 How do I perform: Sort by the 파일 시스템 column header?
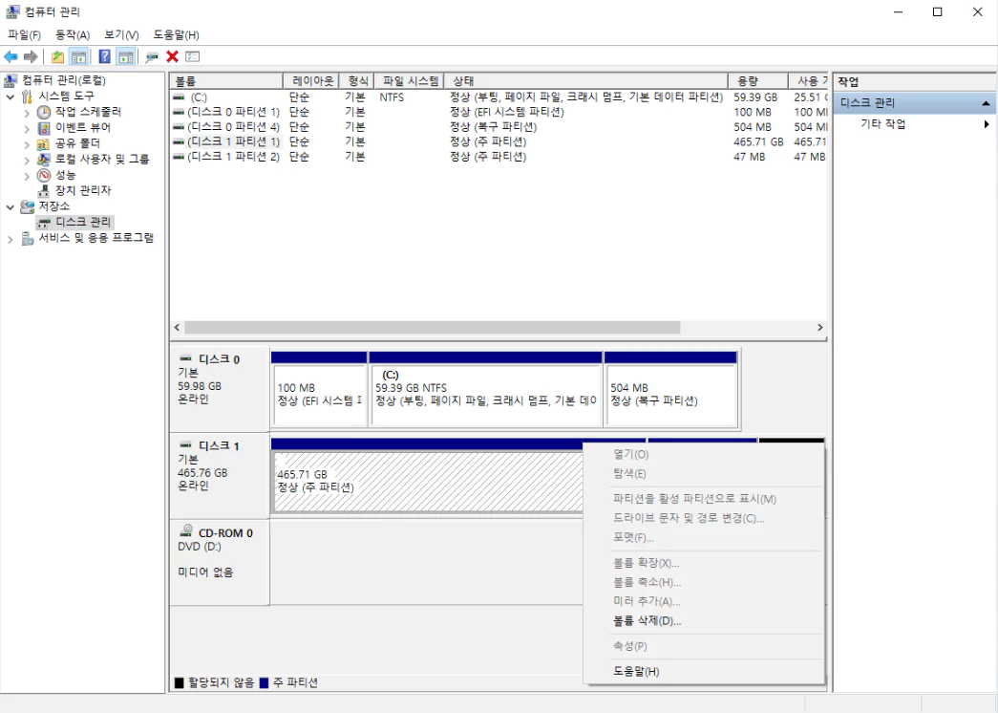click(x=409, y=81)
